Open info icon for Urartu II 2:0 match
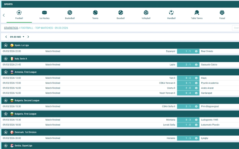 point(196,88)
